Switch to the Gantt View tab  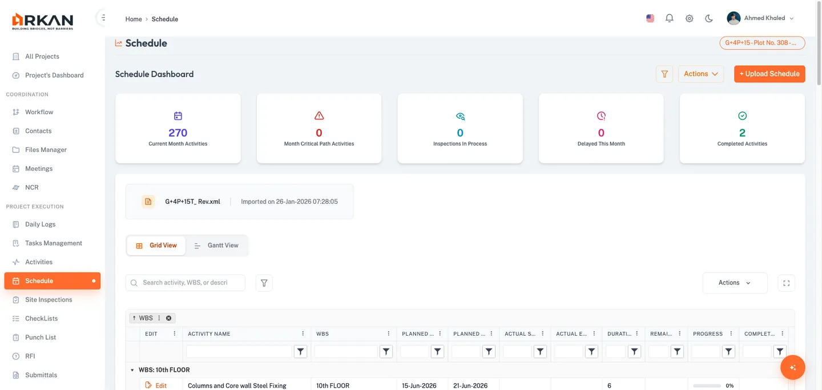217,245
